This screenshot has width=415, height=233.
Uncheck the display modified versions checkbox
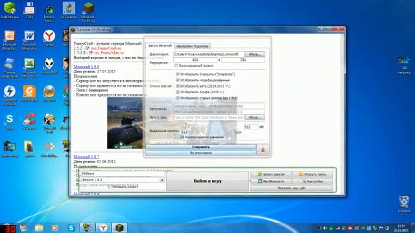pyautogui.click(x=178, y=80)
